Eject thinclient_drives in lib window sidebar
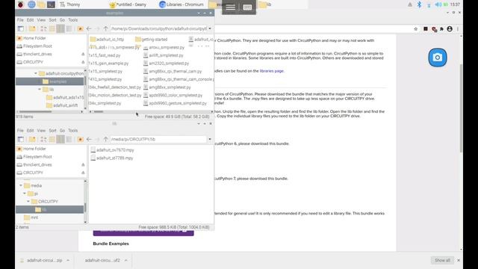 83,164
